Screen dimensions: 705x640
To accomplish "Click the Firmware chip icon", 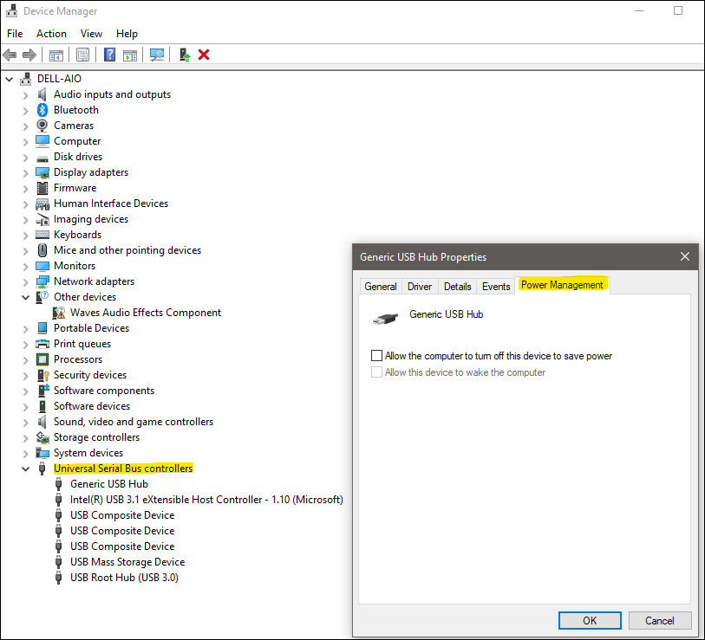I will pos(42,188).
